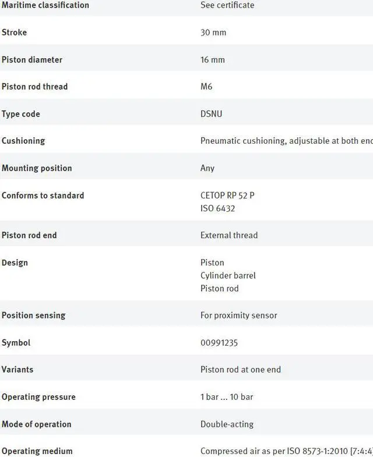Click the 30 mm stroke value
The height and width of the screenshot is (457, 373).
pos(213,33)
